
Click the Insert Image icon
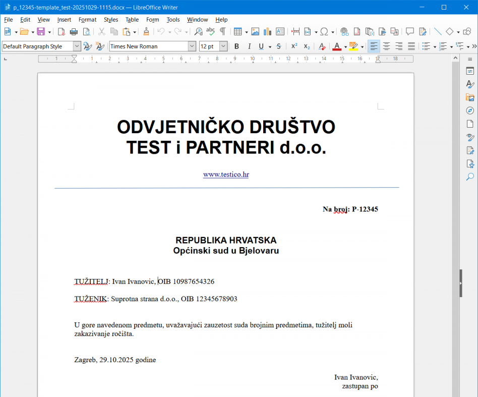[255, 32]
